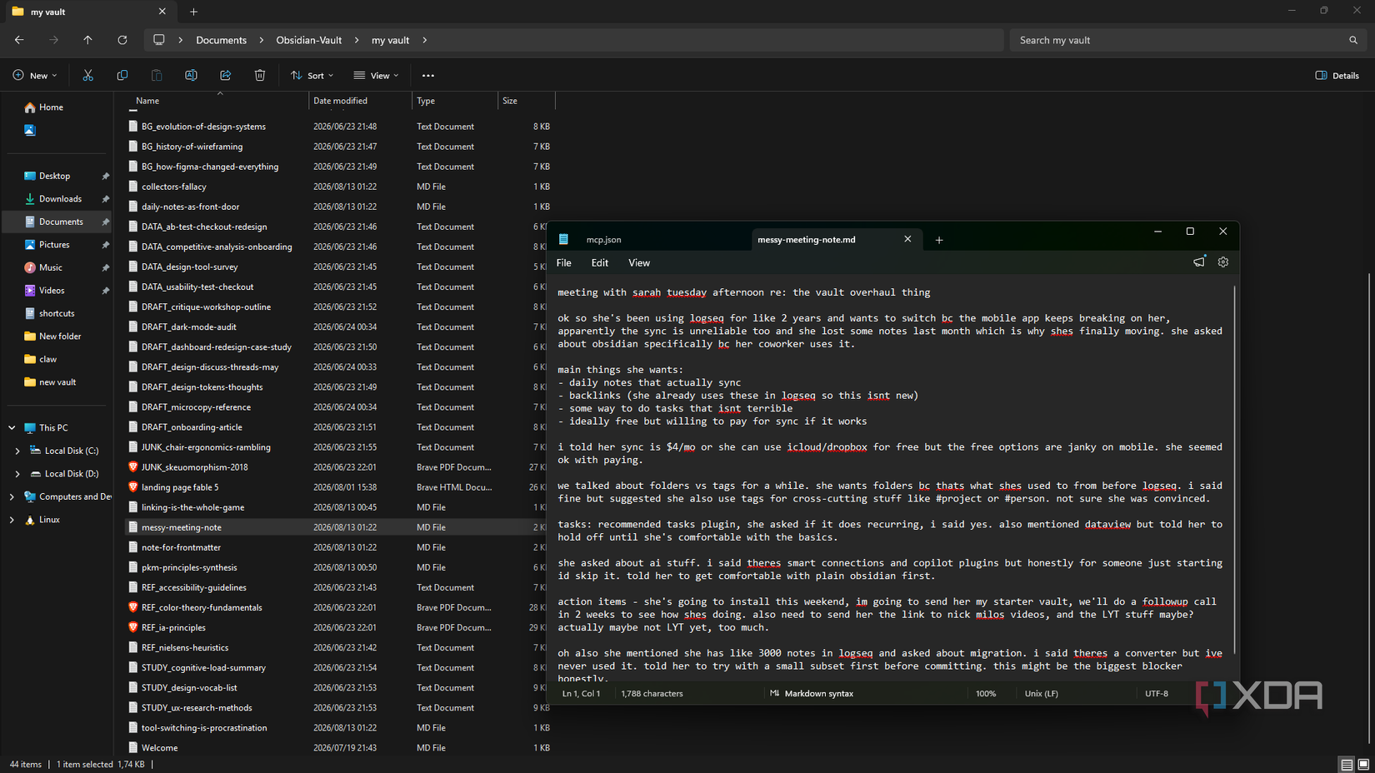Click the Documents breadcrumb in address bar

221,40
